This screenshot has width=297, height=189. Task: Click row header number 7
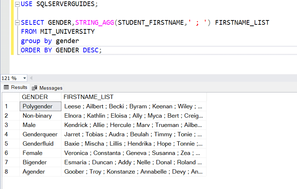[x=11, y=162]
